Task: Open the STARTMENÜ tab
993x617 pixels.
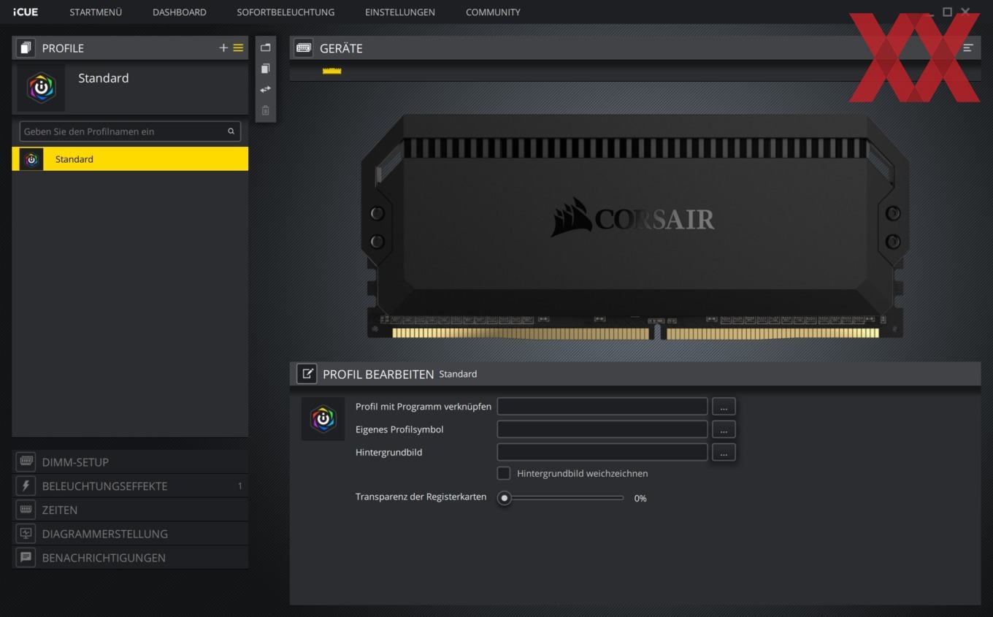Action: coord(96,12)
